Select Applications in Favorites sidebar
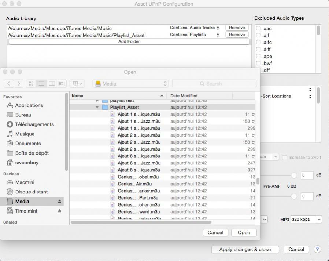Viewport: 329px width, 261px height. [x=29, y=105]
